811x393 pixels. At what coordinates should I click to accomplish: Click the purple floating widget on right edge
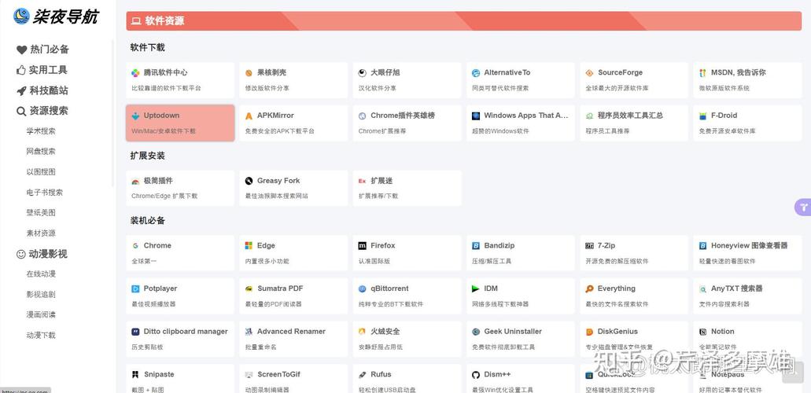[x=802, y=208]
